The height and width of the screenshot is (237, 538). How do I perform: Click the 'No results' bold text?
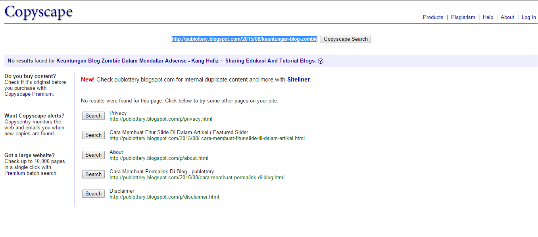click(20, 61)
